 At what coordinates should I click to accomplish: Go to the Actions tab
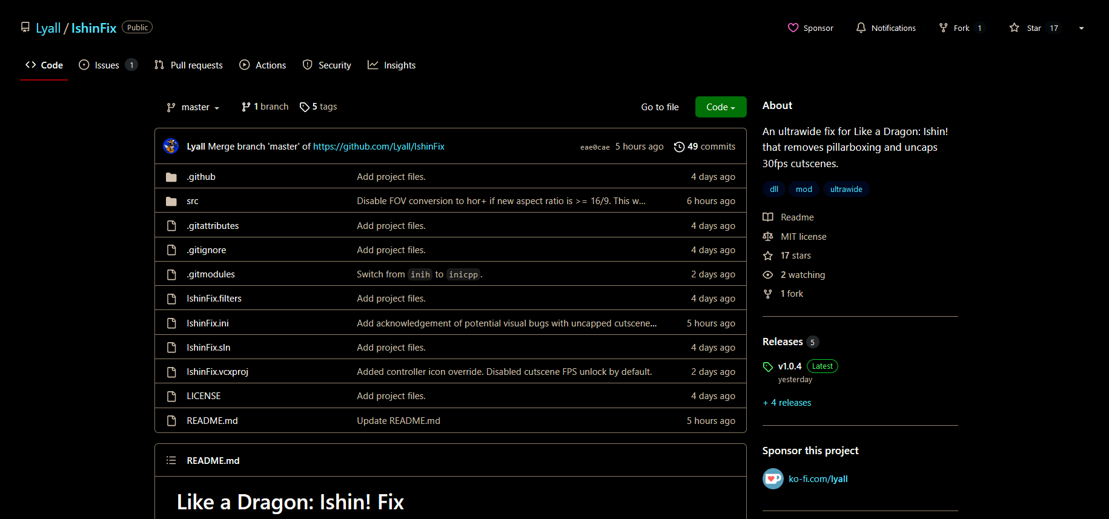click(x=262, y=65)
